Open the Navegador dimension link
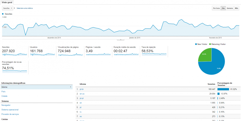 [6, 105]
